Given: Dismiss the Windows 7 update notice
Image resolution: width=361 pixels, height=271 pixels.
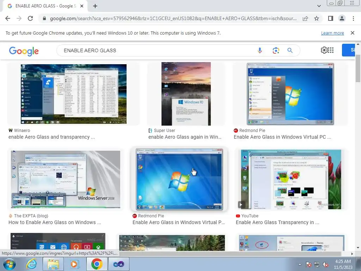Looking at the screenshot, I should [352, 33].
